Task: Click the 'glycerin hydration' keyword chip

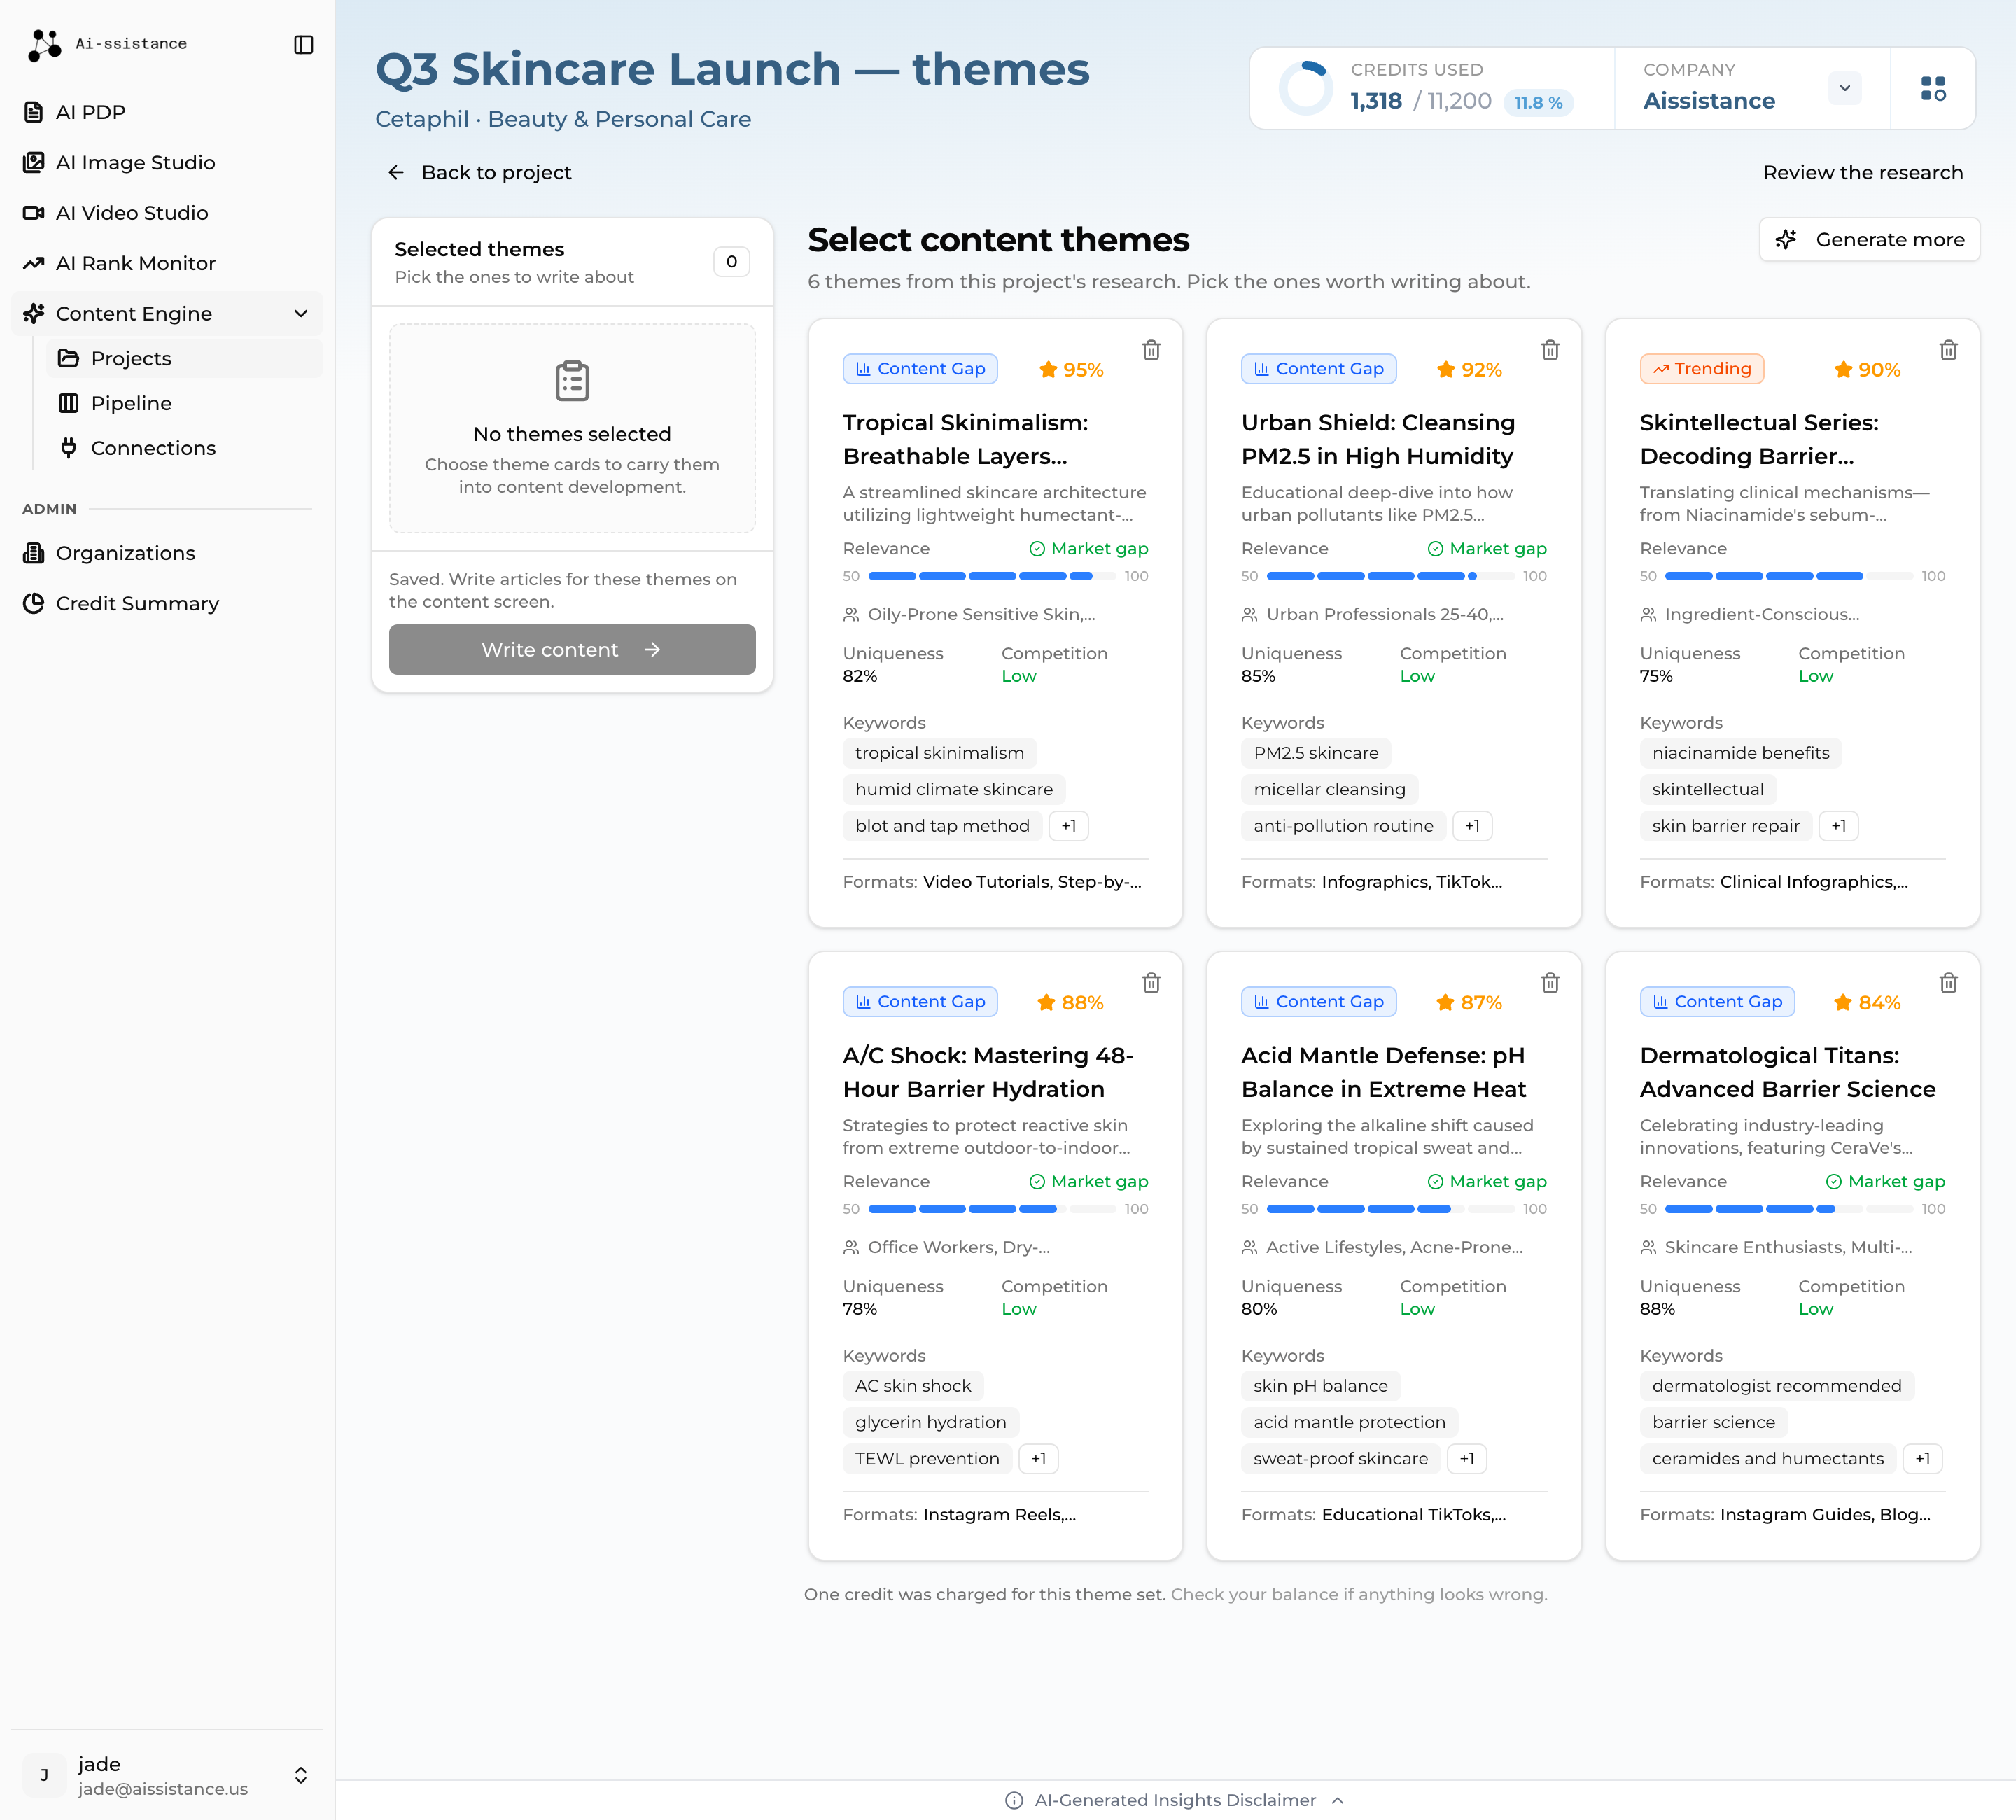Action: coord(930,1422)
